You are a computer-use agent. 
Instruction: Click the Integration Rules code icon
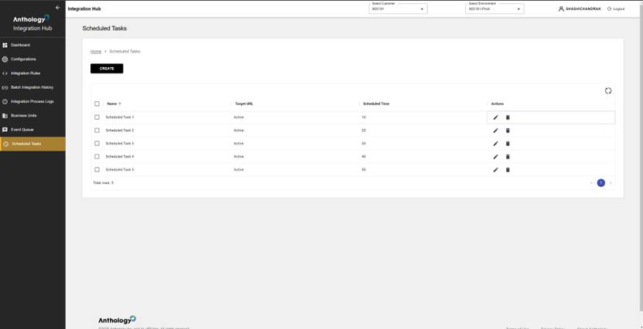click(5, 73)
